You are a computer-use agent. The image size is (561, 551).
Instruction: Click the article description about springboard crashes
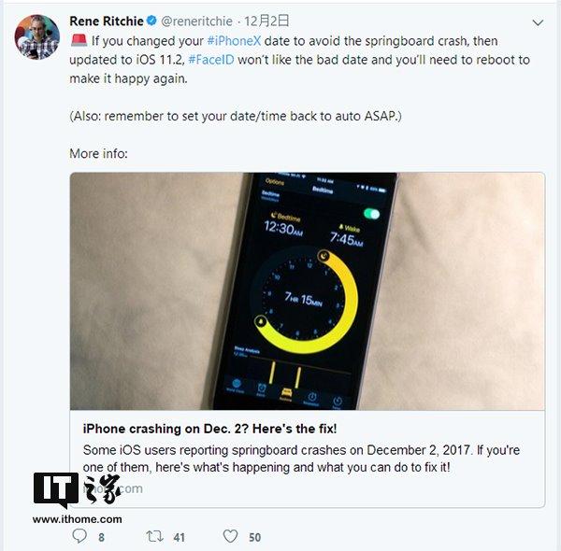pos(301,459)
